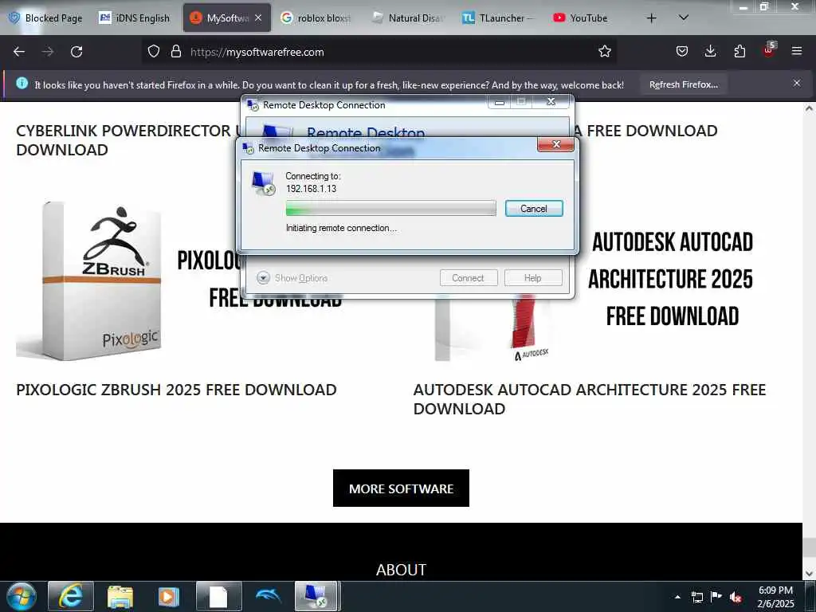Click the site security padlock icon
Image resolution: width=816 pixels, height=612 pixels.
point(176,52)
